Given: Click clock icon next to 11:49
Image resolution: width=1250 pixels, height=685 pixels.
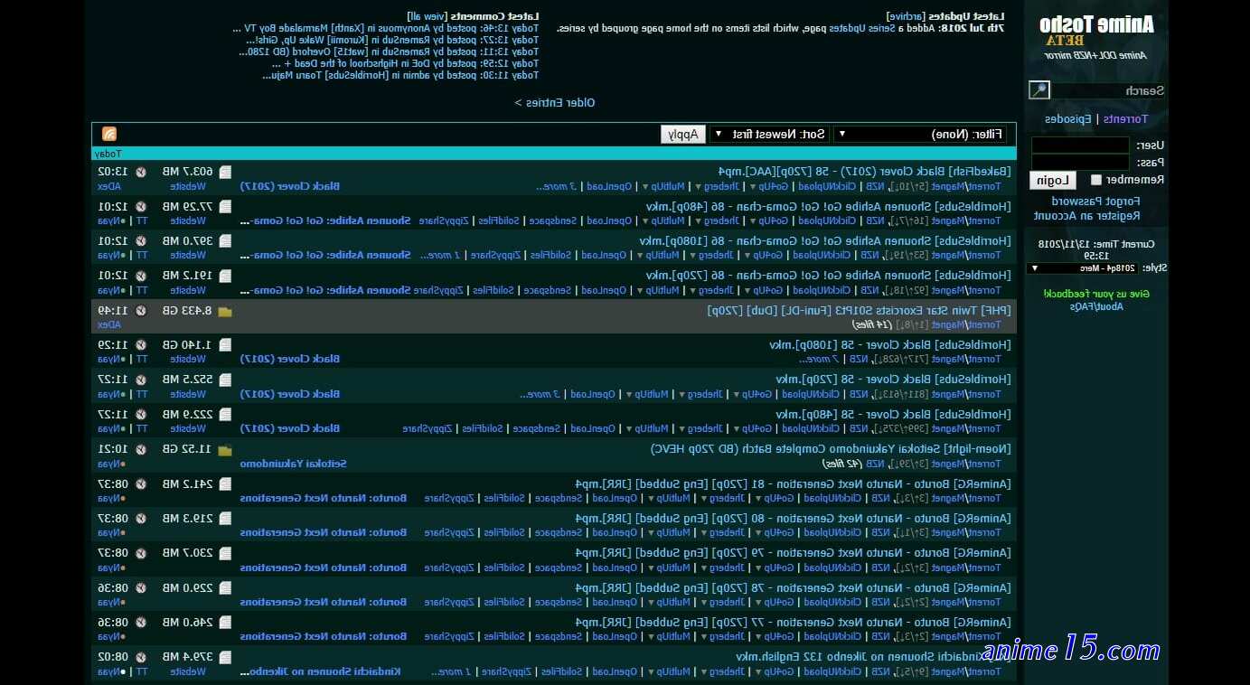Looking at the screenshot, I should (x=141, y=310).
